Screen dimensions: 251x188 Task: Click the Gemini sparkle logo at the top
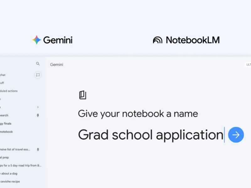point(37,40)
